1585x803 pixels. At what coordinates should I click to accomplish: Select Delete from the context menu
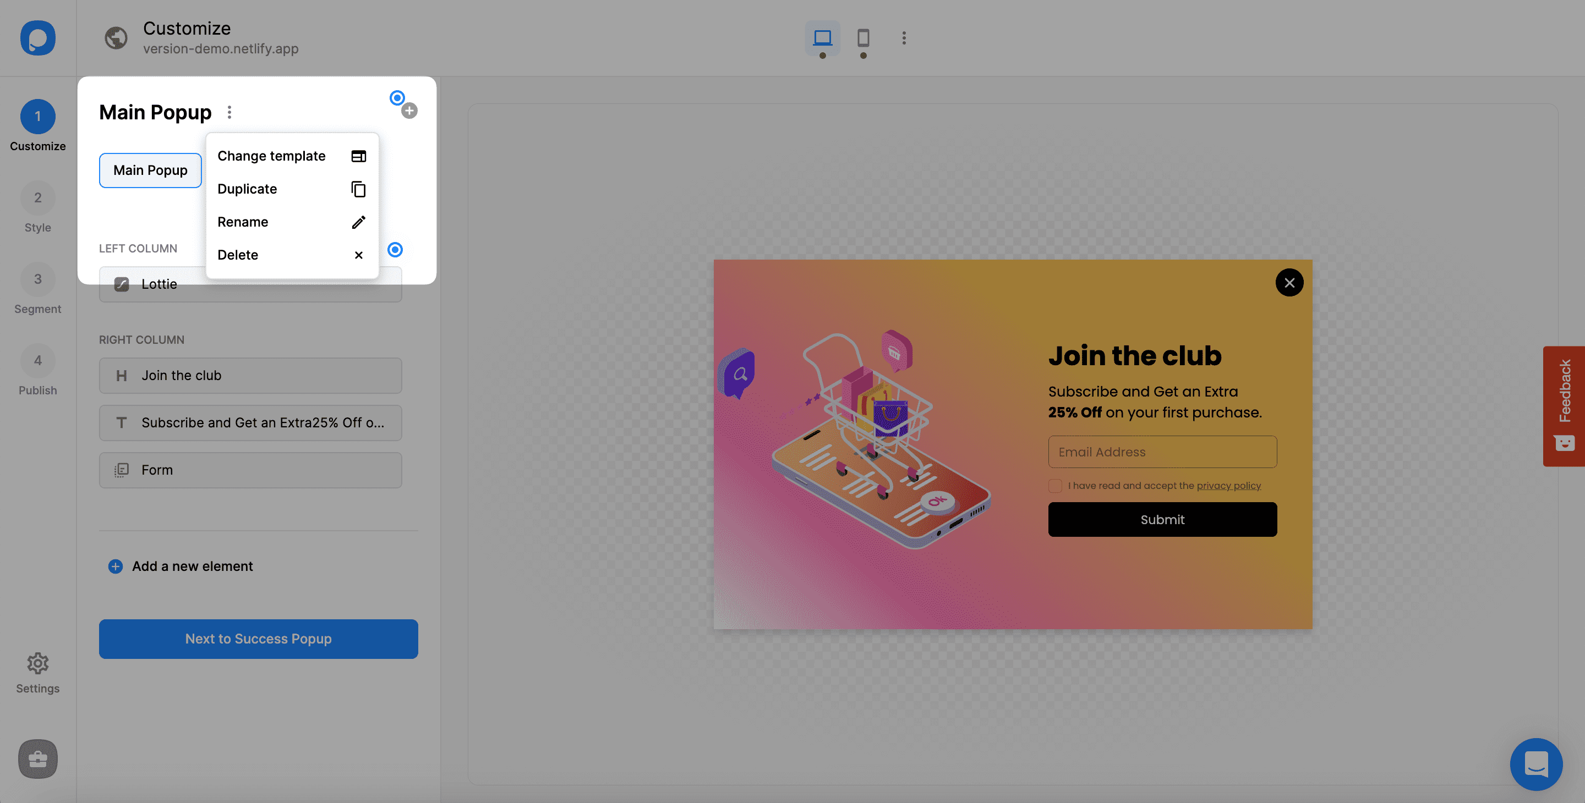point(238,254)
